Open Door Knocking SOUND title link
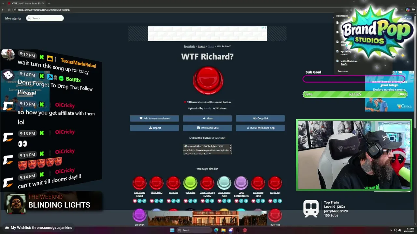Screen dimensions: 417x234 [x=207, y=194]
